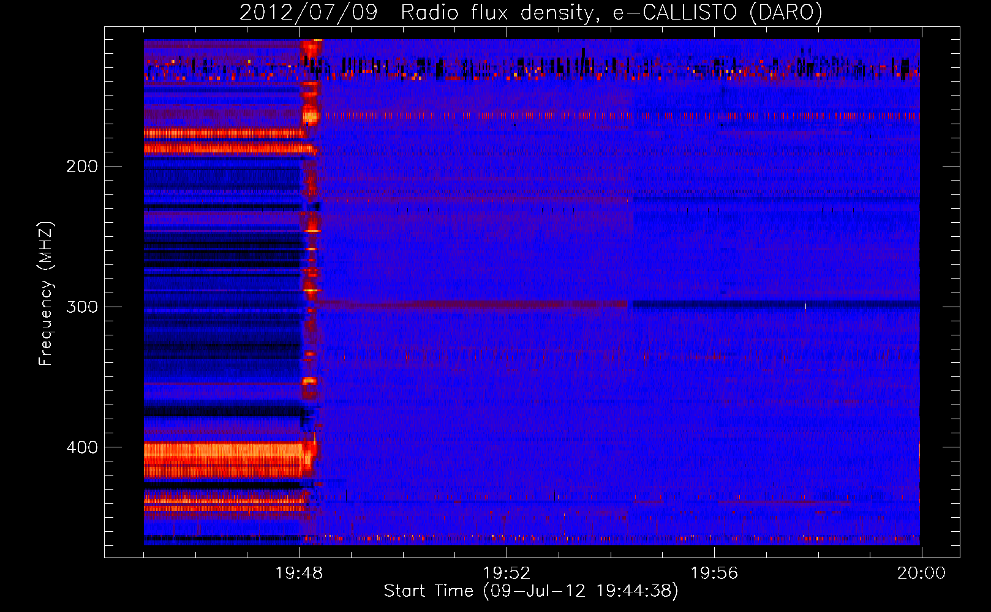Click the 'Frequency (MHZ)' axis label
The height and width of the screenshot is (612, 991).
[46, 294]
